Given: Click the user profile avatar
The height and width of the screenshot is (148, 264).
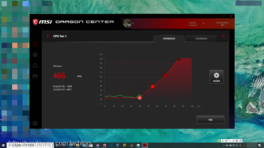Looking at the screenshot, I should (127, 23).
